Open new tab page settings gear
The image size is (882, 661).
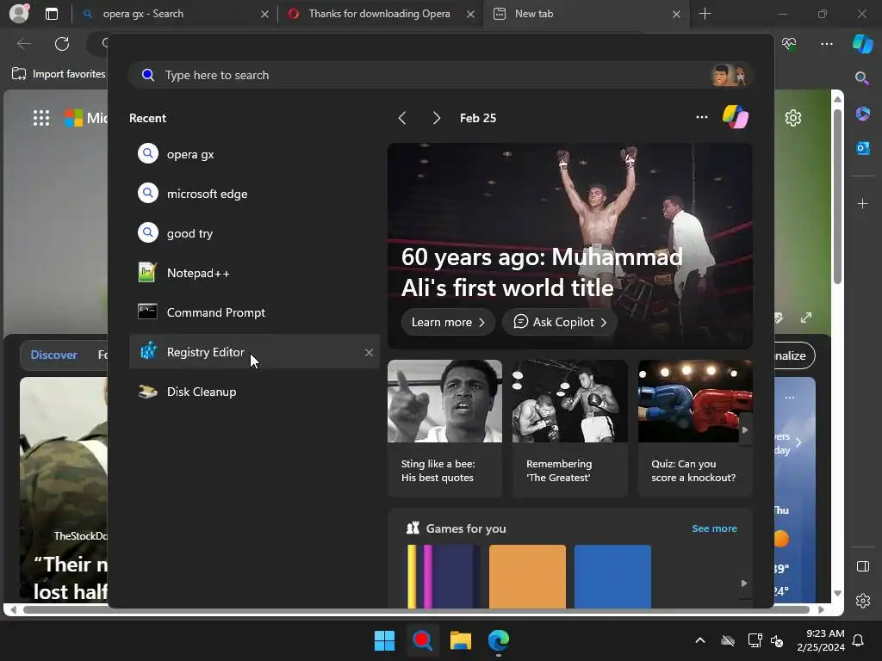pos(793,117)
